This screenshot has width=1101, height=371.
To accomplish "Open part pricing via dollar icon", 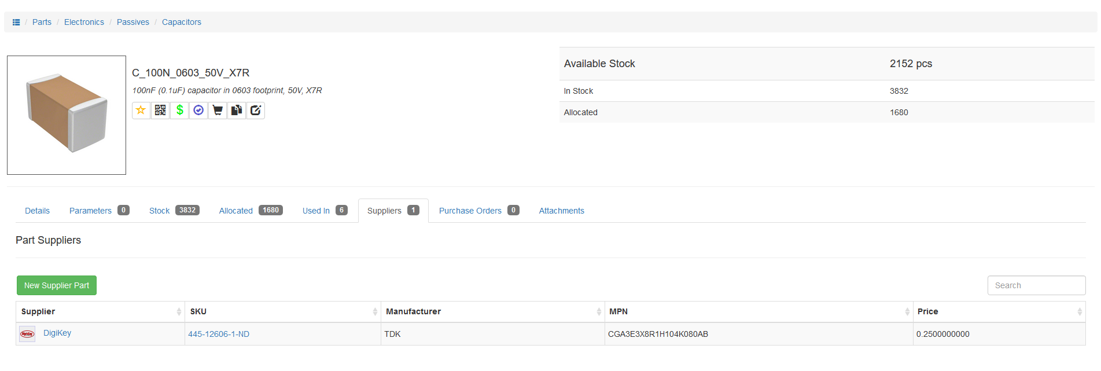I will (179, 110).
